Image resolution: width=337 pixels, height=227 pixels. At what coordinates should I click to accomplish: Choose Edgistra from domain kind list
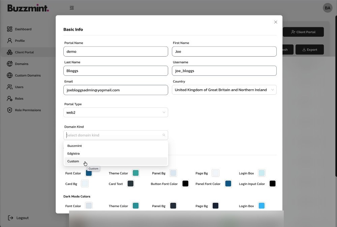click(116, 154)
